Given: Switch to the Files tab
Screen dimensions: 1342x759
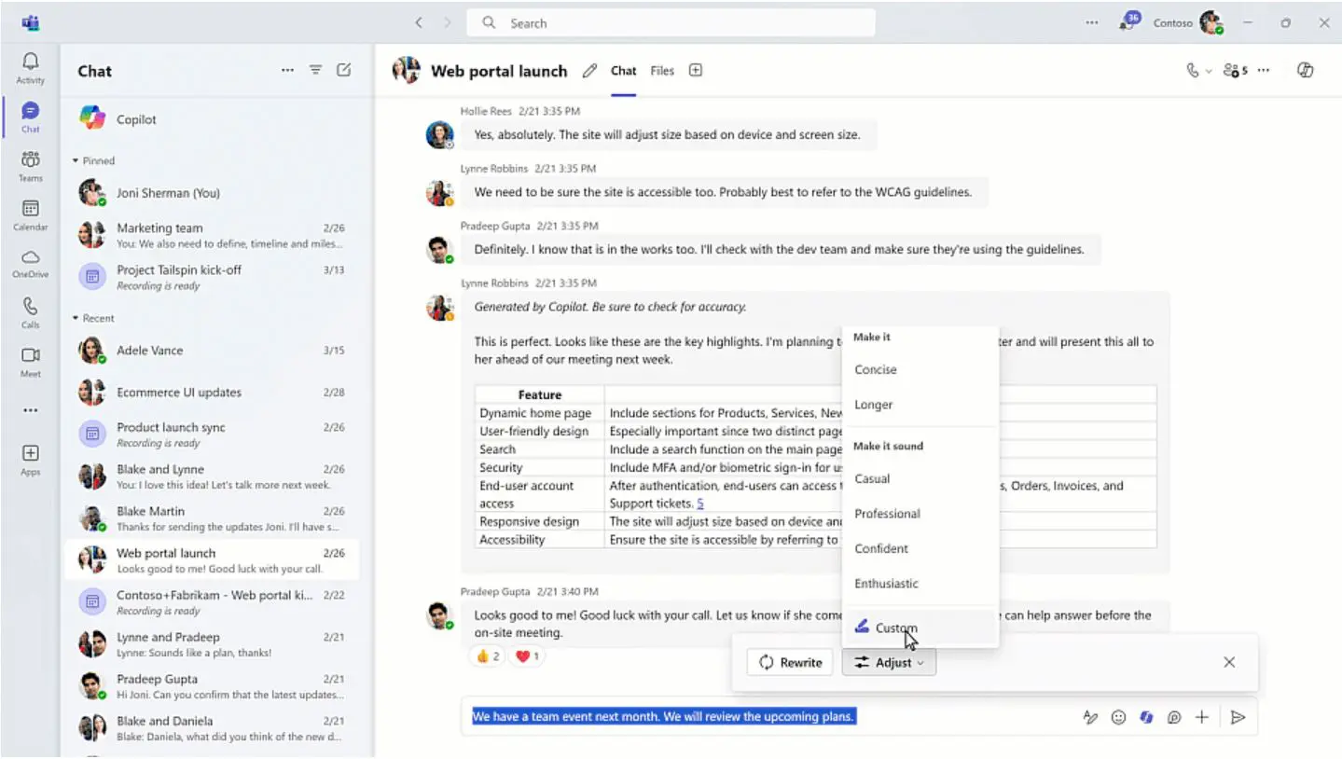Looking at the screenshot, I should 662,70.
